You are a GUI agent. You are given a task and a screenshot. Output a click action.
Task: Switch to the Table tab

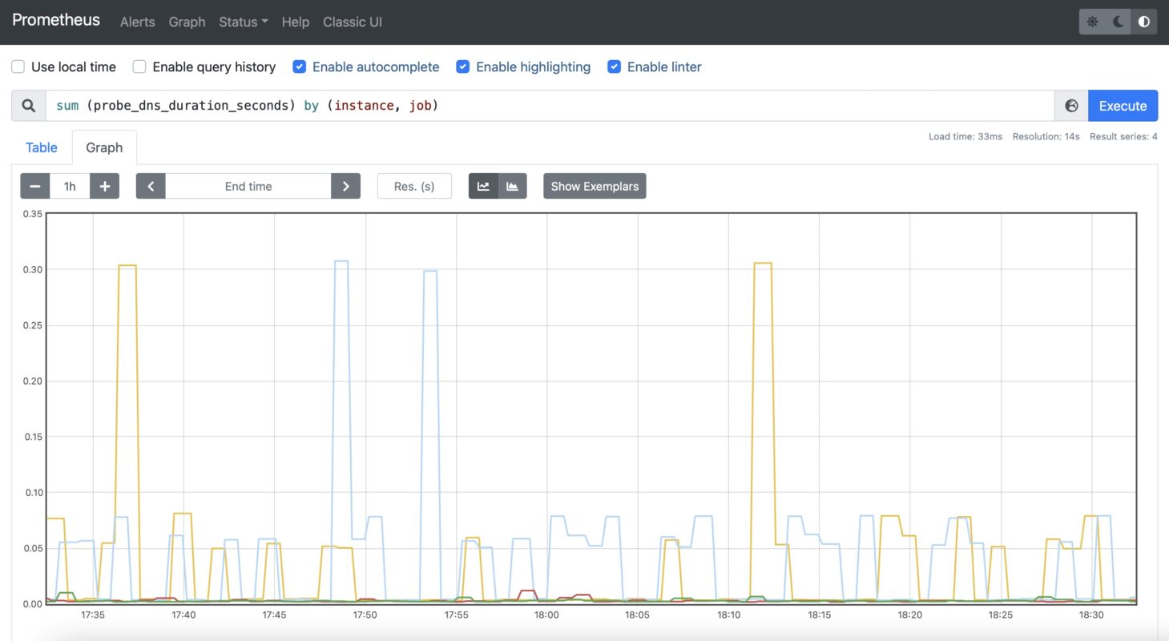pos(41,147)
